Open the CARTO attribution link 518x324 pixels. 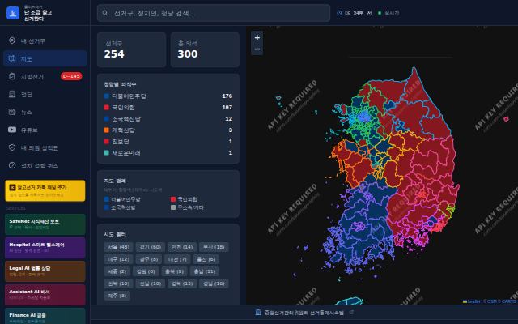[x=507, y=301]
